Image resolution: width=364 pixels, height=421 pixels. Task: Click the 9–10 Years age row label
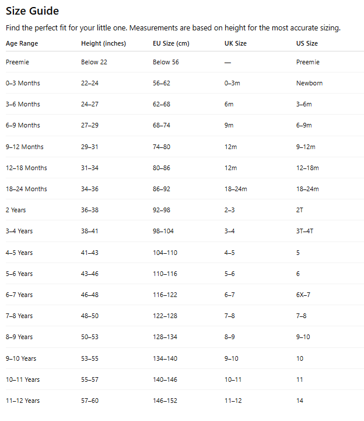click(21, 358)
